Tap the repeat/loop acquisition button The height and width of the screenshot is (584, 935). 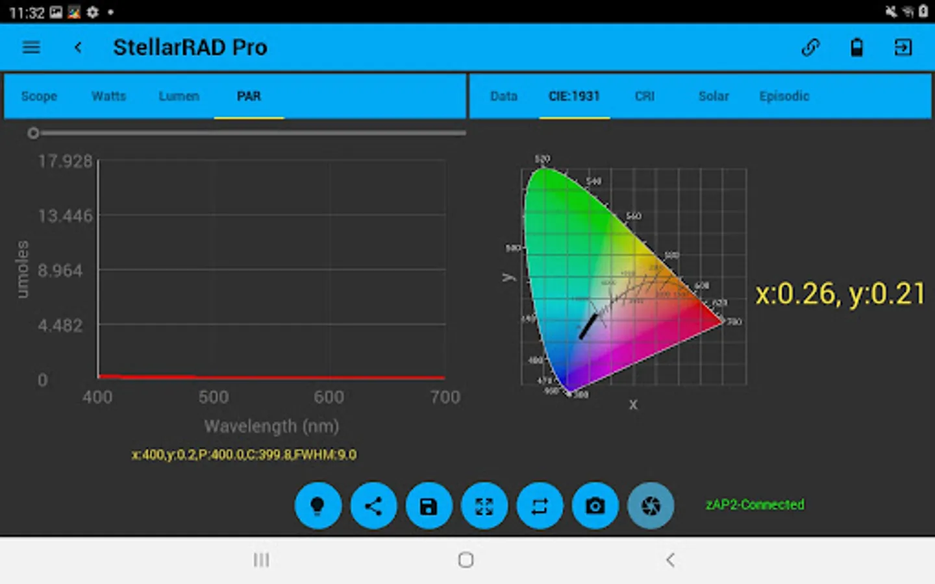click(x=540, y=505)
